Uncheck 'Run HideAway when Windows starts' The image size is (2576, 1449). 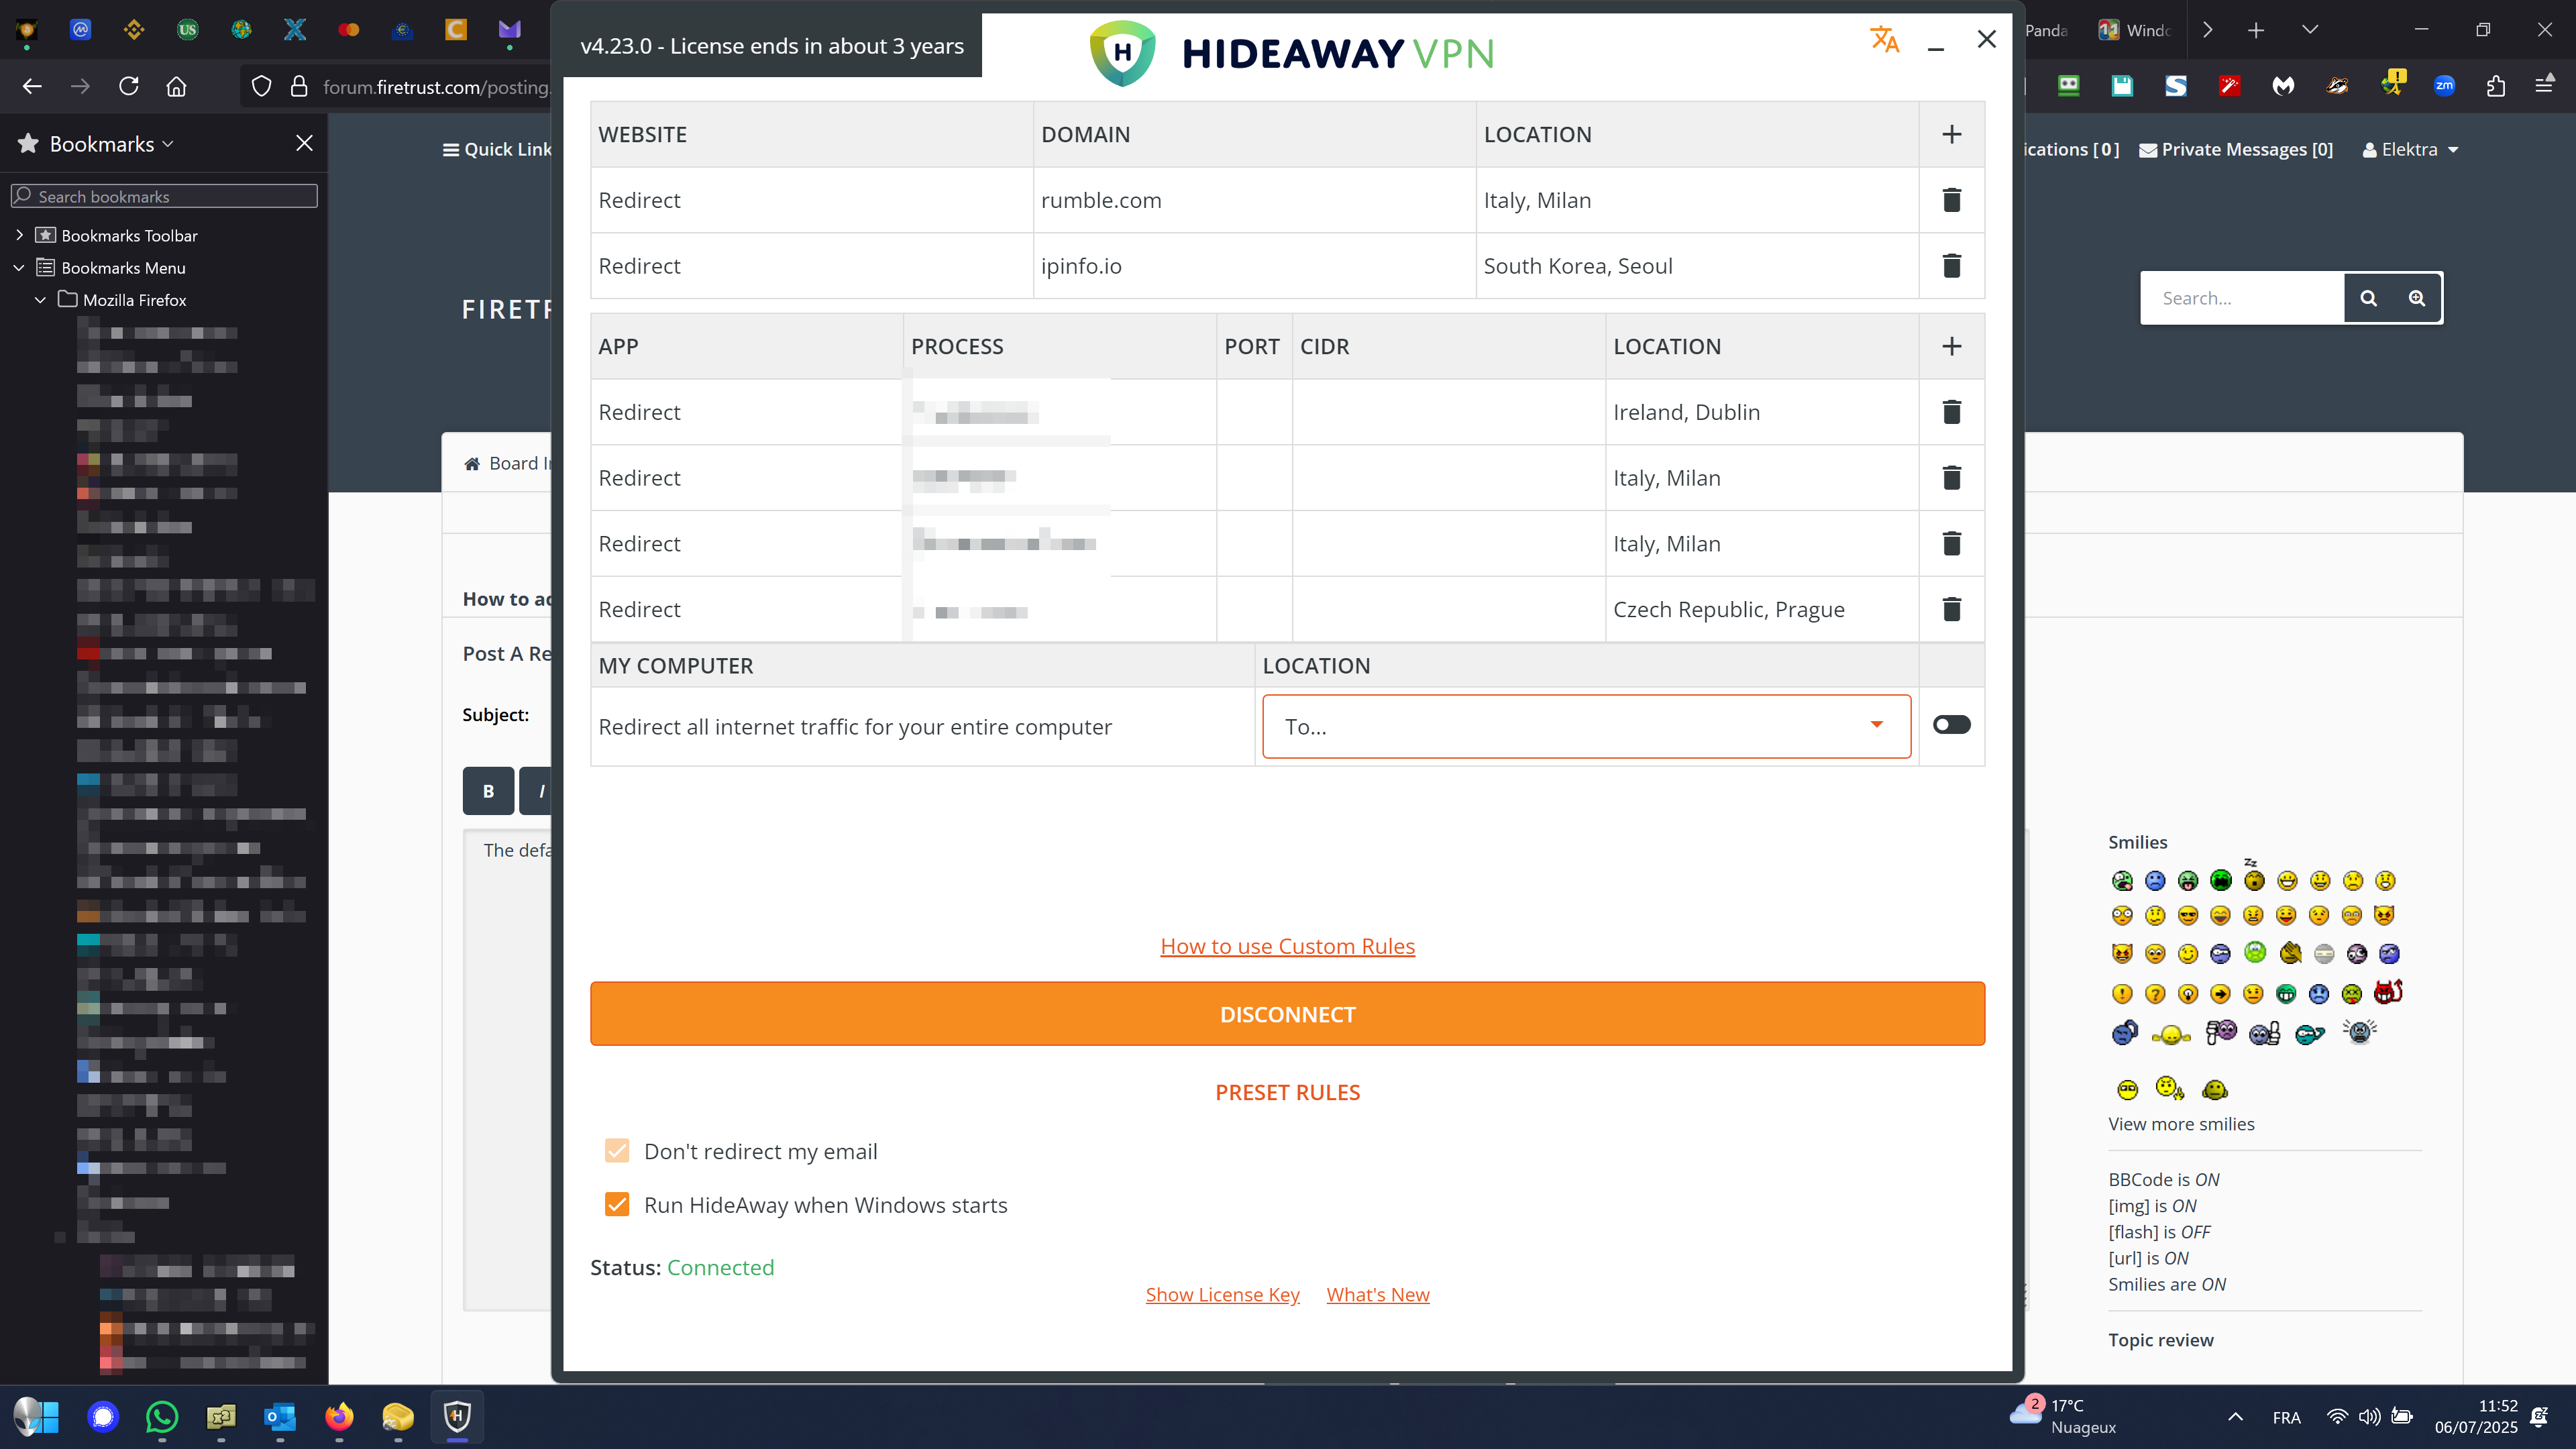pos(617,1205)
